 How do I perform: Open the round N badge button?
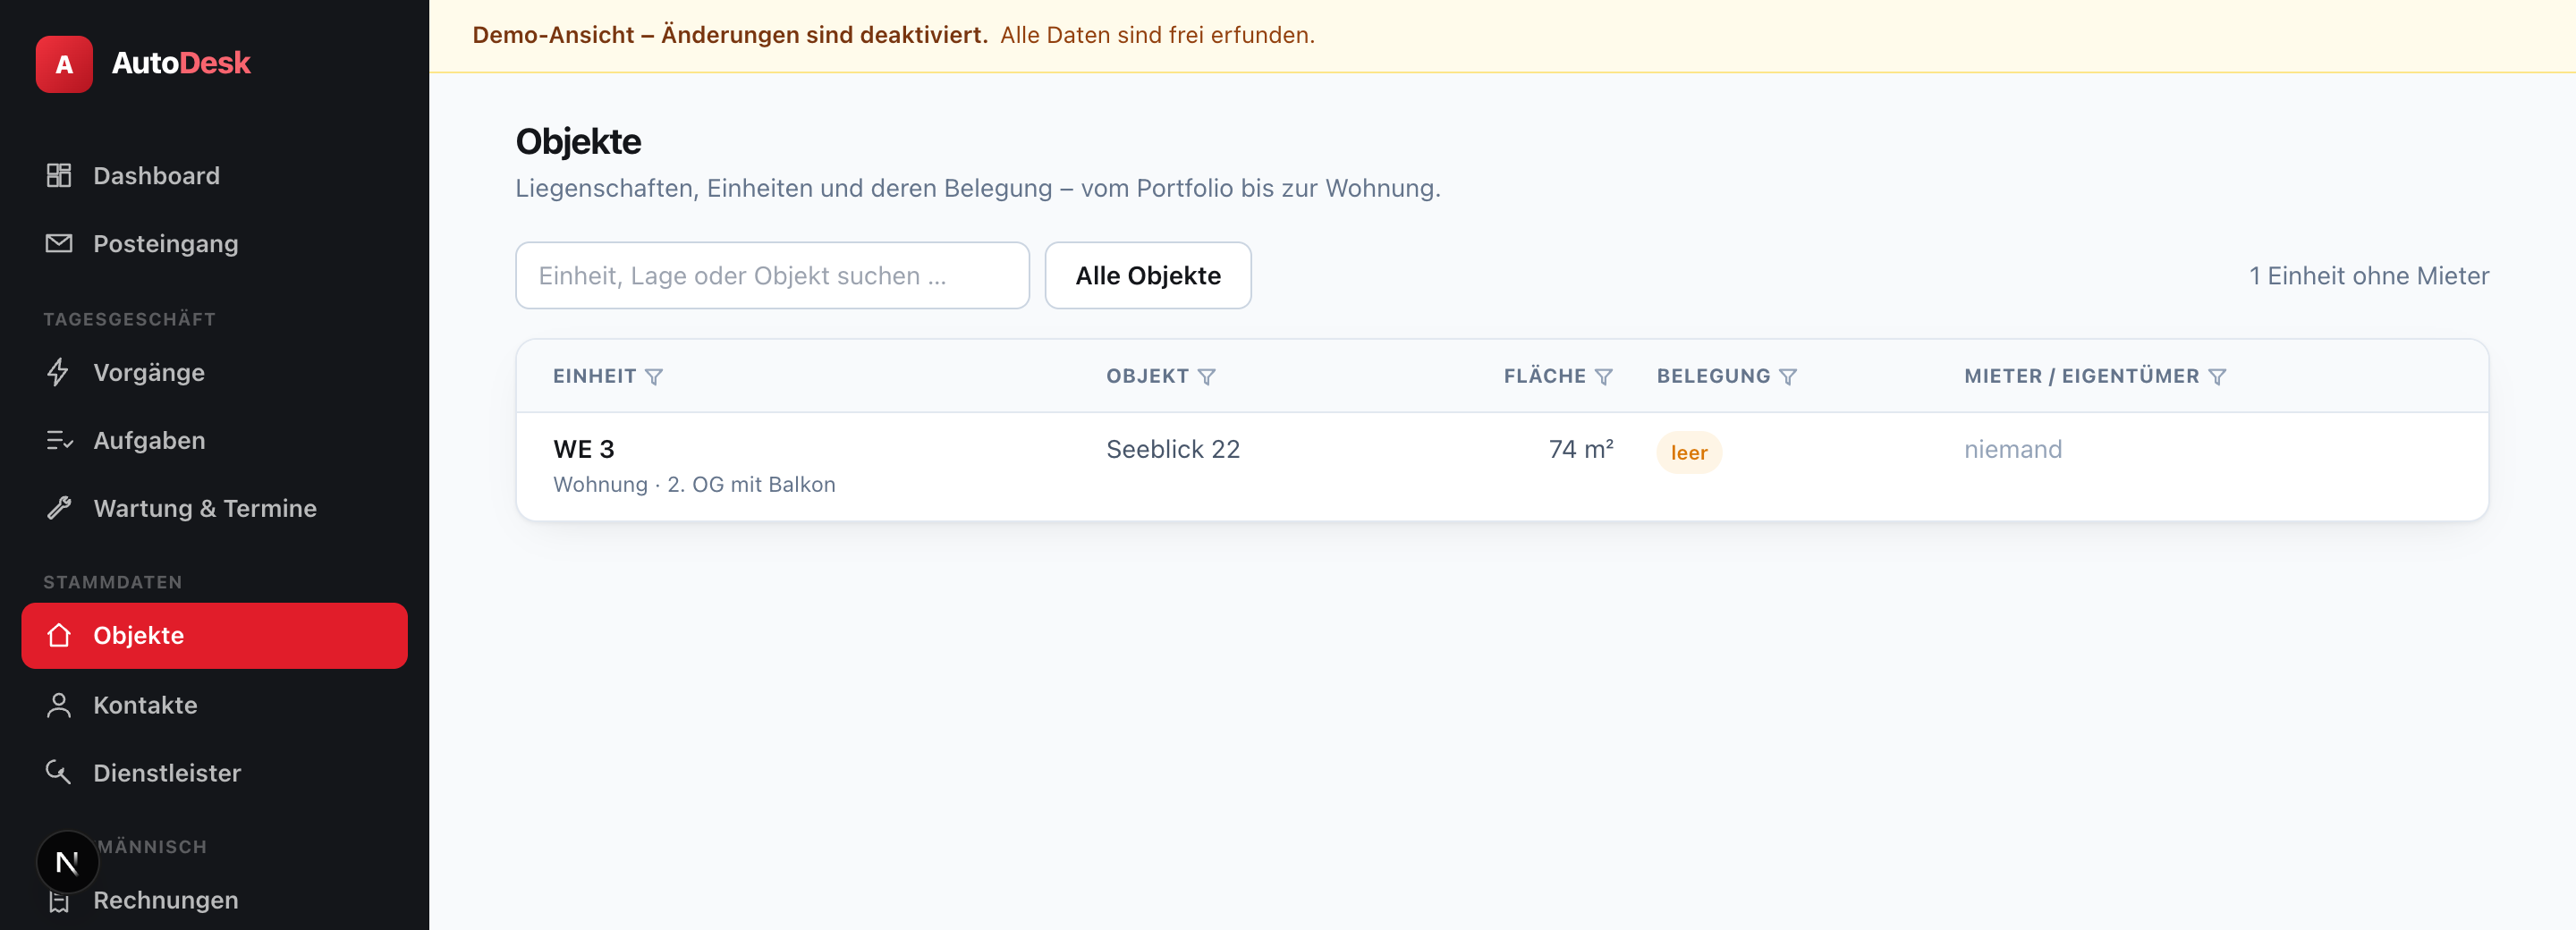click(67, 862)
